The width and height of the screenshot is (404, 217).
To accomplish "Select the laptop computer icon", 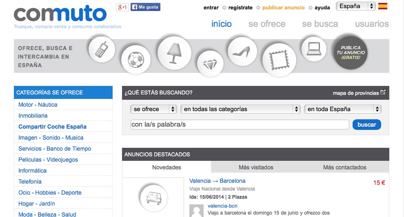I will (314, 48).
